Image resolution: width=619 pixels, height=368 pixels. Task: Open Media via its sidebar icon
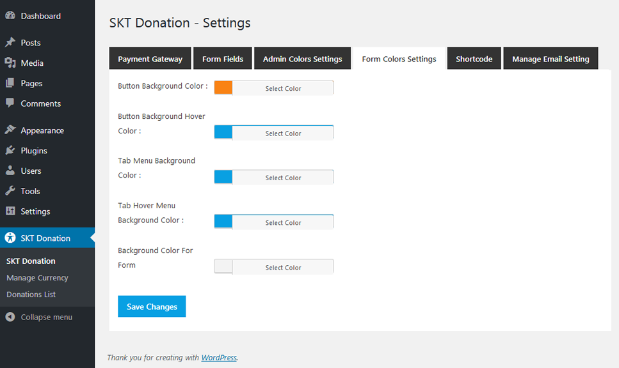[10, 63]
